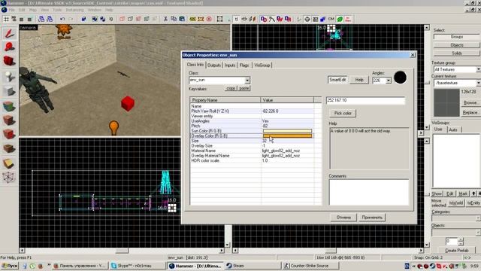Open the Texture group dropdown
The width and height of the screenshot is (481, 271).
[478, 70]
